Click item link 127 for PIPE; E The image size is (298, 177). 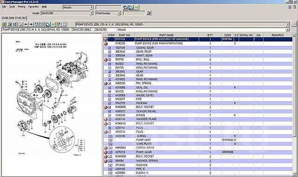(x=110, y=169)
